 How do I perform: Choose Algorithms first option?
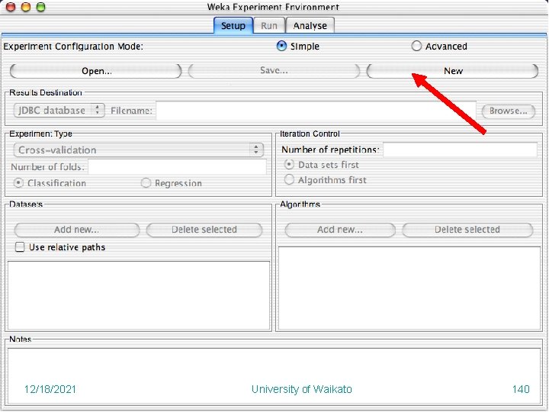[289, 180]
